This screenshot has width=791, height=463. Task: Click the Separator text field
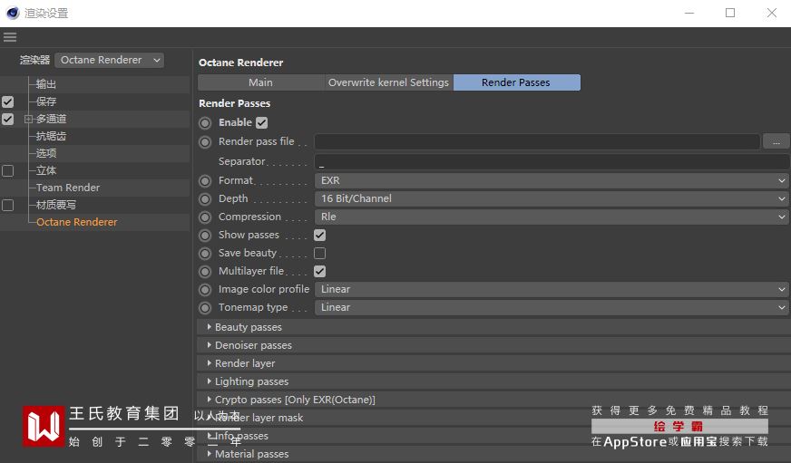pos(552,161)
